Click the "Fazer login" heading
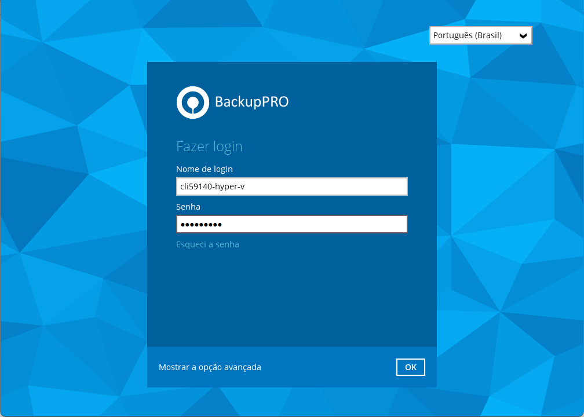Image resolution: width=584 pixels, height=417 pixels. [x=209, y=147]
